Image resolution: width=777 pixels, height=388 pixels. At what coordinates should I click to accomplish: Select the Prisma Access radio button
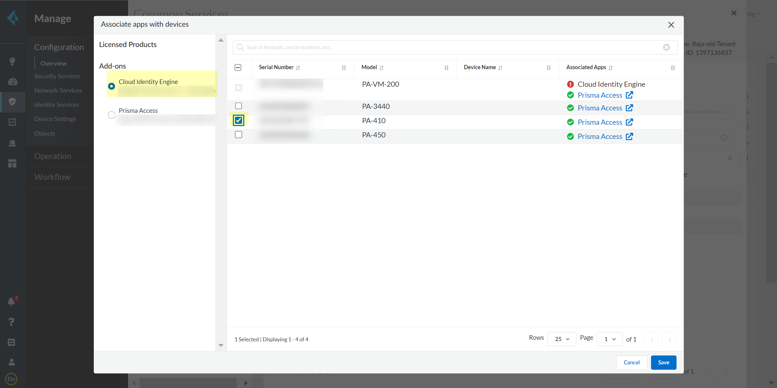[111, 115]
